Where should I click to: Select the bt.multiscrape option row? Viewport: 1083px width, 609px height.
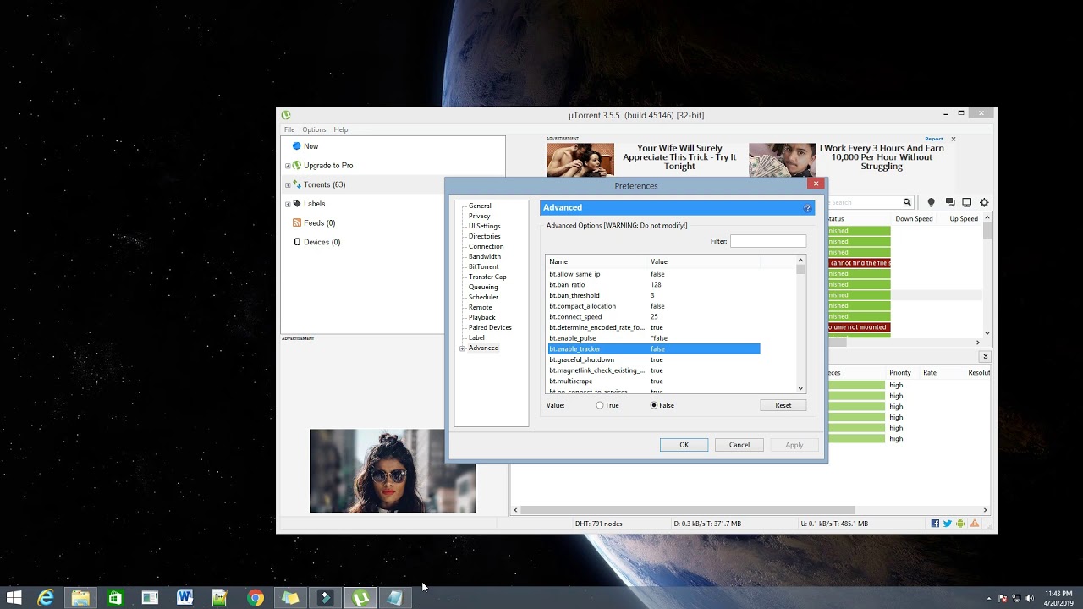click(654, 381)
